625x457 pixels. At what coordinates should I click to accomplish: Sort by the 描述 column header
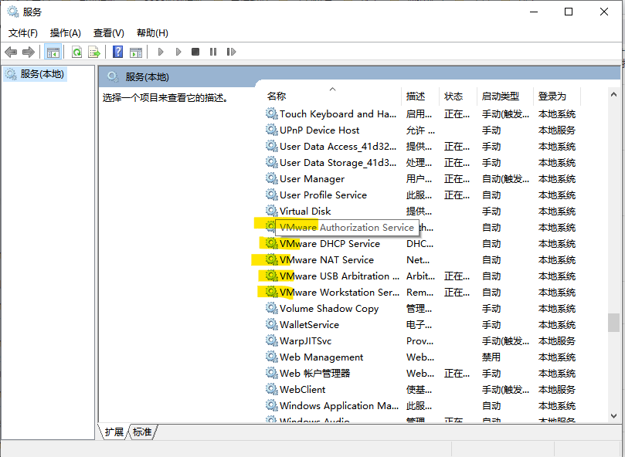coord(419,96)
